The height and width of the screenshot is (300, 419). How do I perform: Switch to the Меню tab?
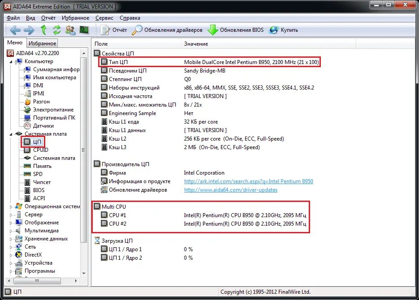[x=15, y=43]
